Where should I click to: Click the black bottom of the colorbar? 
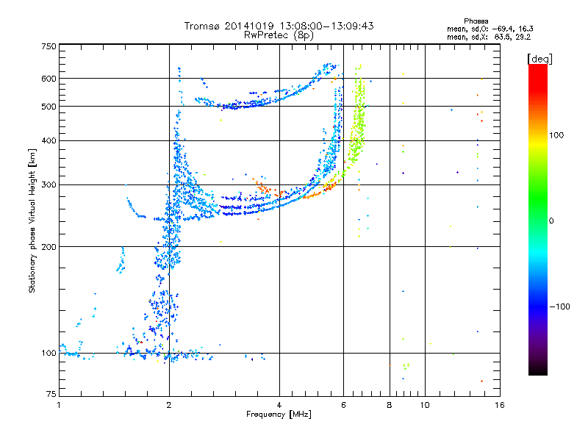pyautogui.click(x=538, y=370)
